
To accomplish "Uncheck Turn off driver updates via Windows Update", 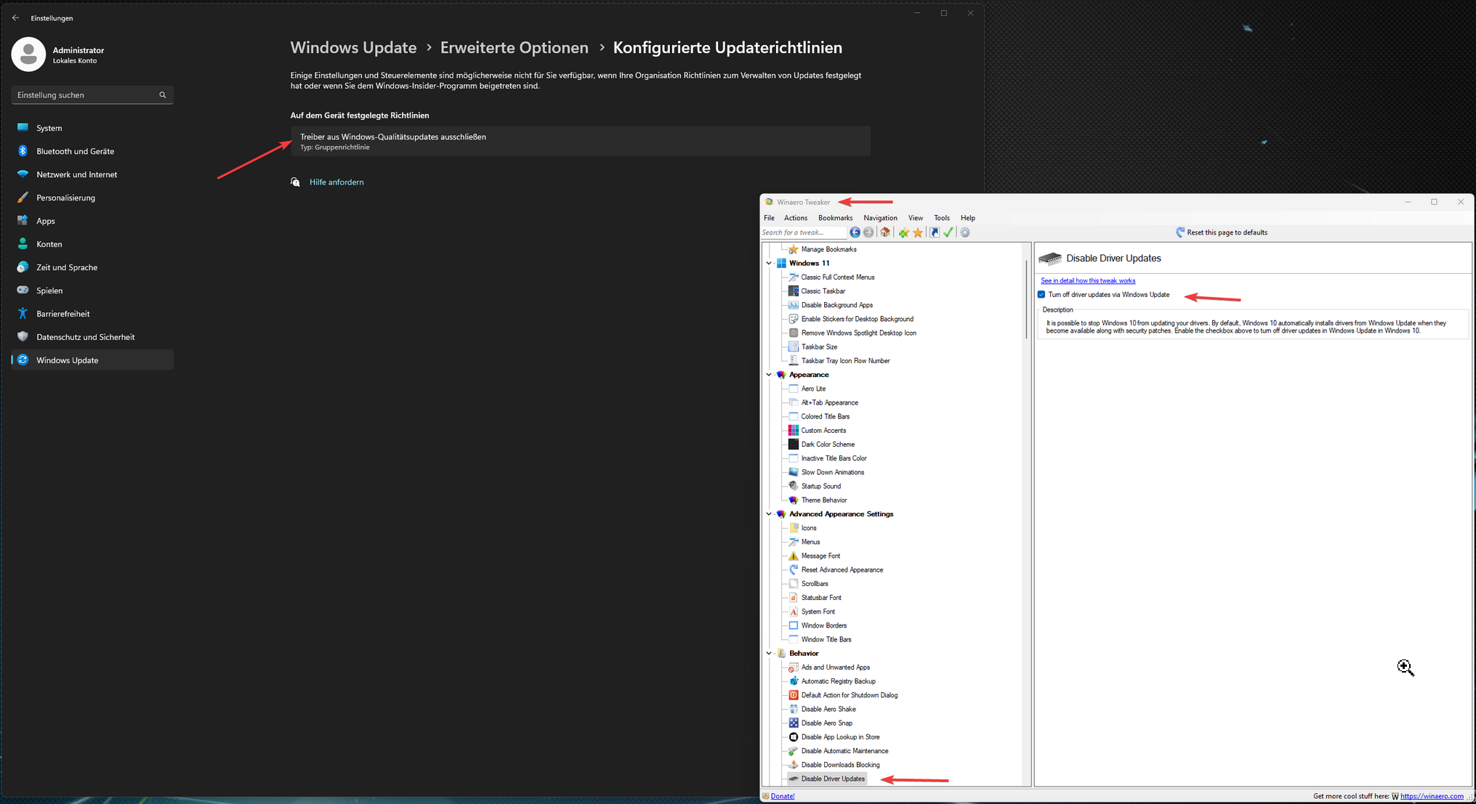I will point(1041,295).
